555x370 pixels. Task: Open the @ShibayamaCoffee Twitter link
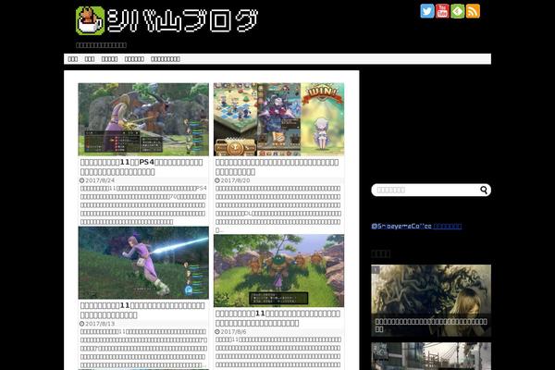pos(416,227)
